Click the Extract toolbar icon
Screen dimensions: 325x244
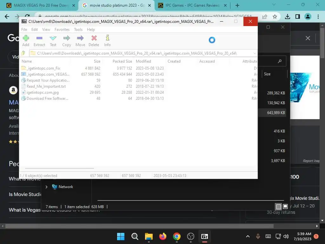pos(39,41)
